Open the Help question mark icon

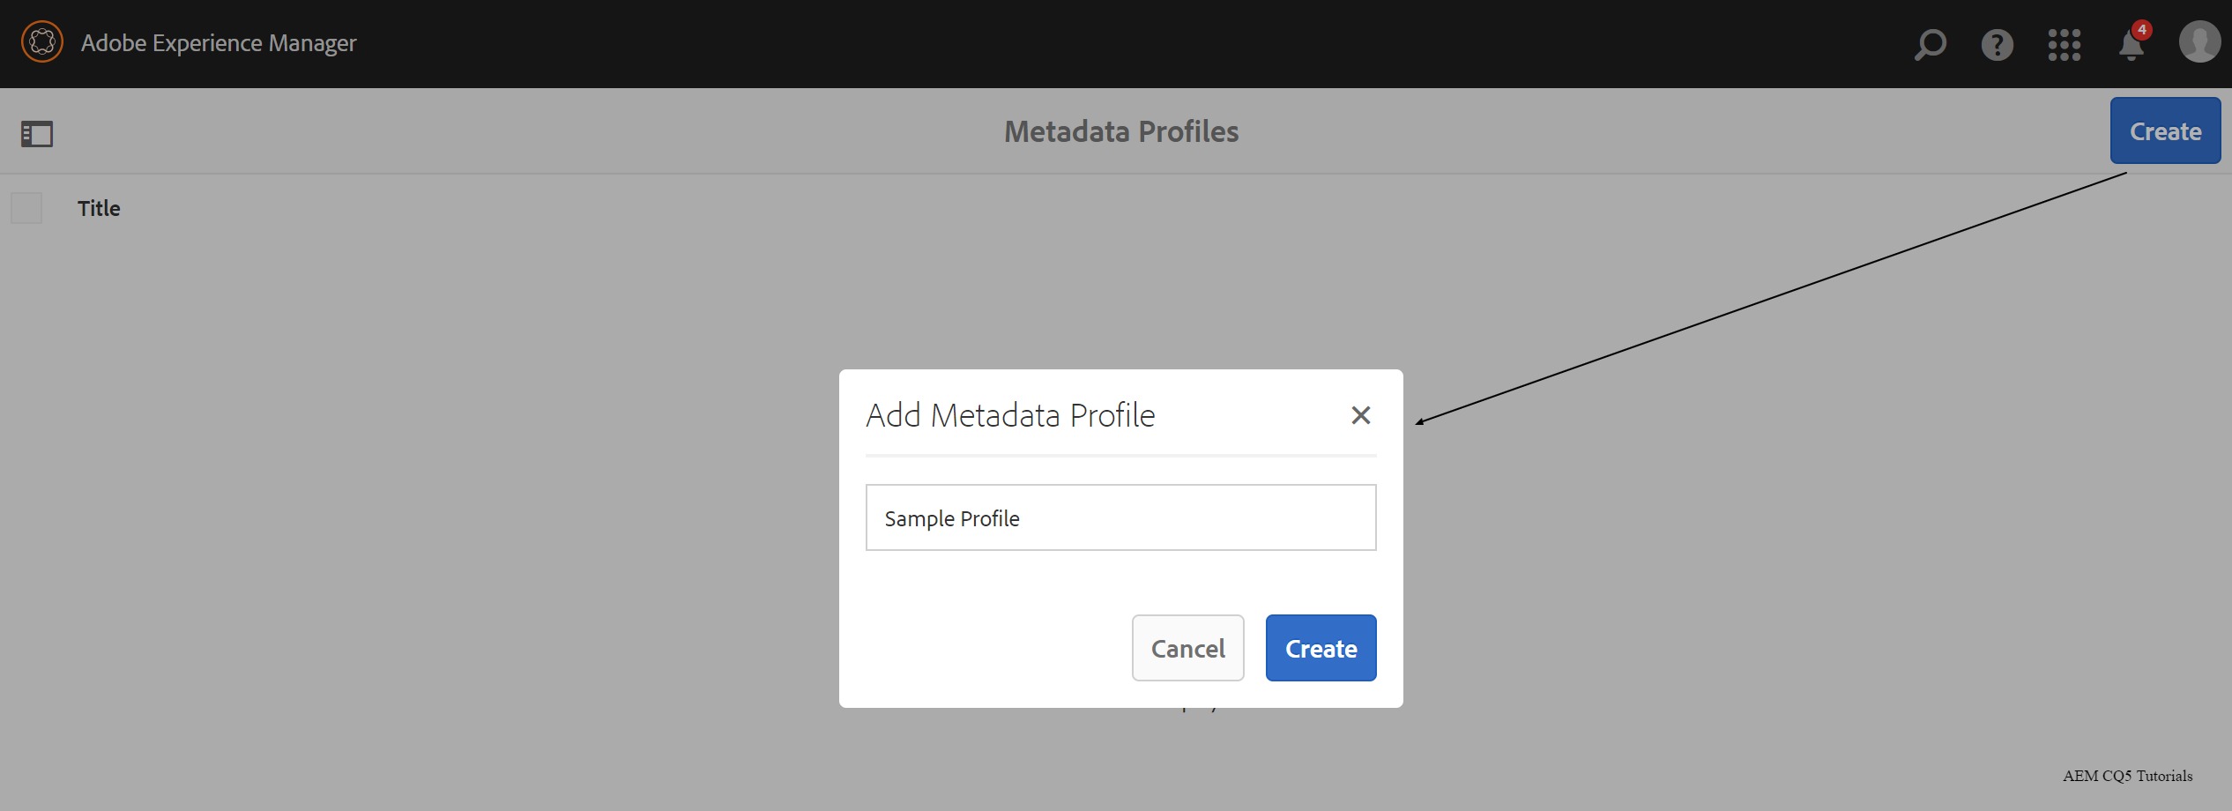(1997, 44)
